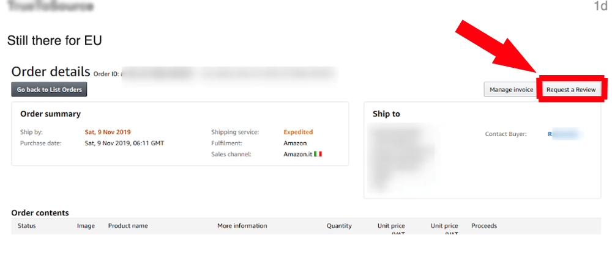
Task: Select the Quantity column header
Action: pyautogui.click(x=339, y=226)
